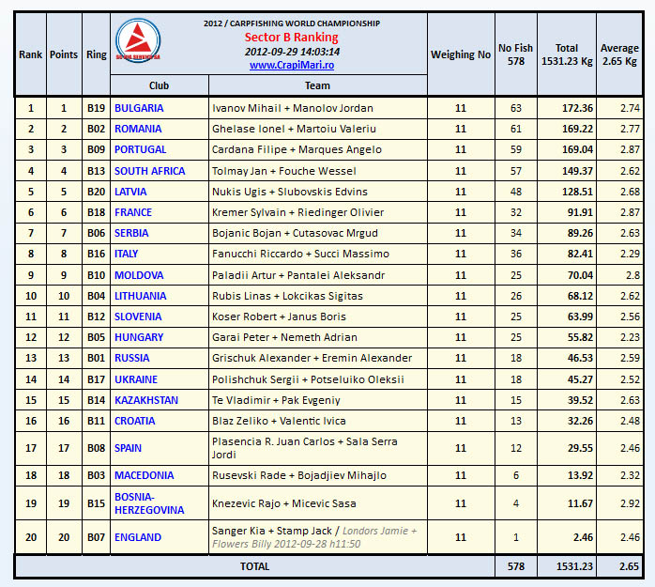This screenshot has width=655, height=587.
Task: Click the TOTAL row label
Action: pos(255,567)
